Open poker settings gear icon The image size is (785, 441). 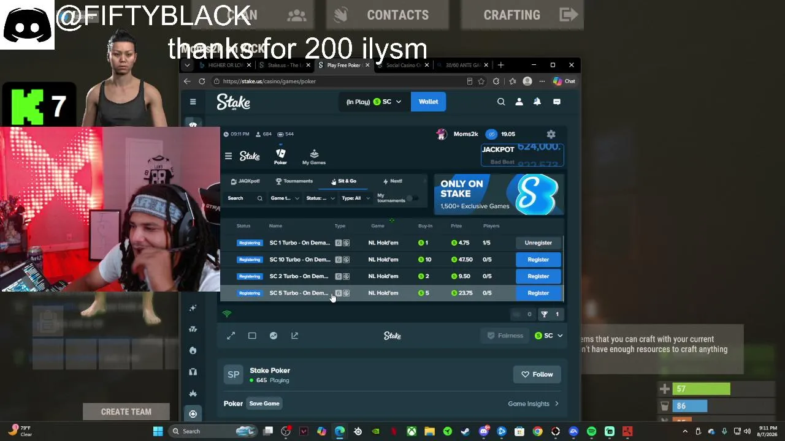tap(551, 134)
